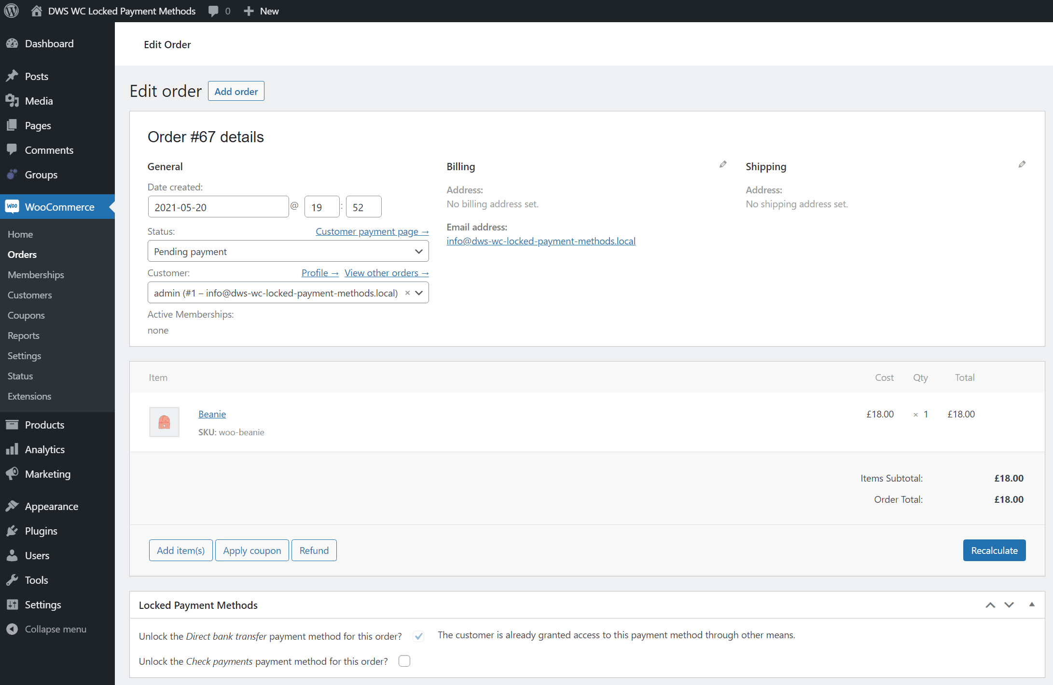Screen dimensions: 1053x685
Task: Open the order Status dropdown
Action: pyautogui.click(x=288, y=251)
